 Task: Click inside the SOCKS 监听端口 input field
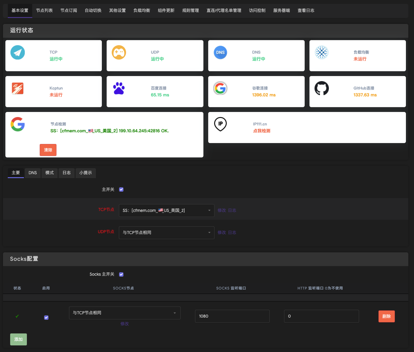pos(232,316)
